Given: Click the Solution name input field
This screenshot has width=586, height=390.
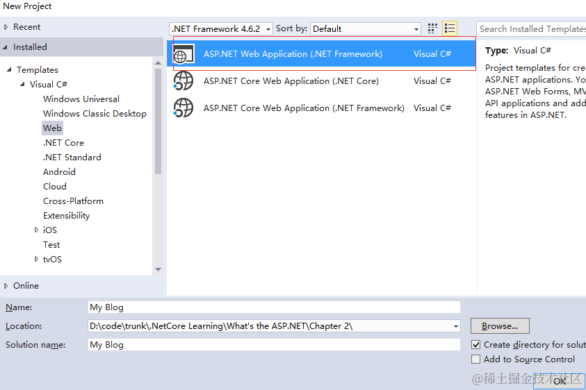Looking at the screenshot, I should click(275, 344).
